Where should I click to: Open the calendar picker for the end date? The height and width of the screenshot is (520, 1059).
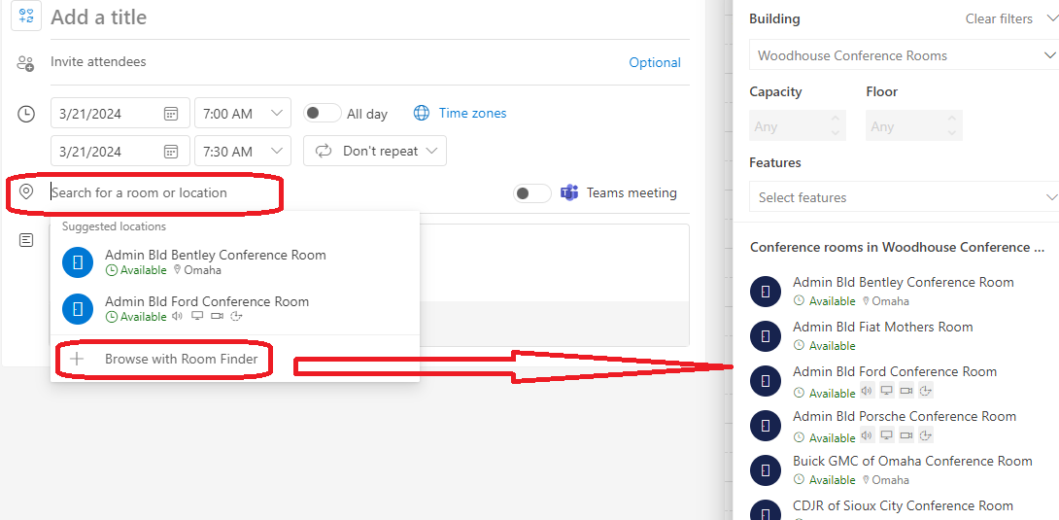(171, 152)
